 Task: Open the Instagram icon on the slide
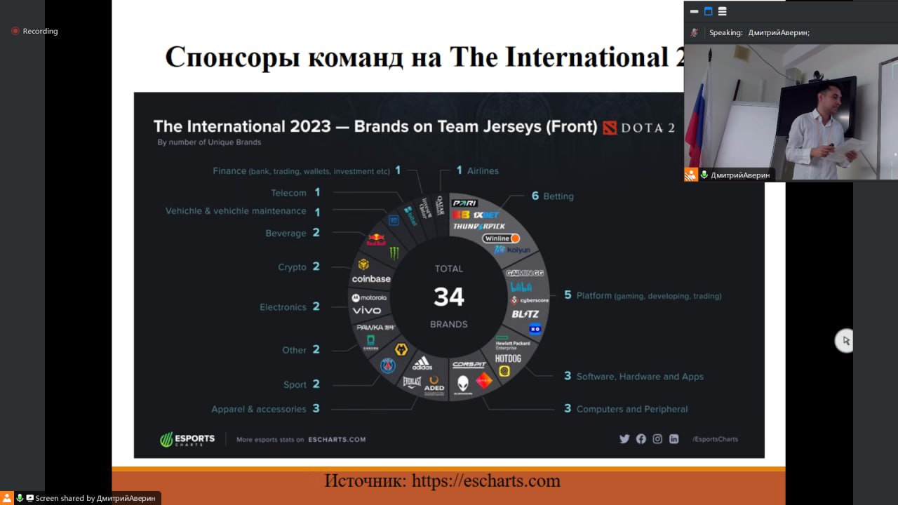(x=657, y=439)
